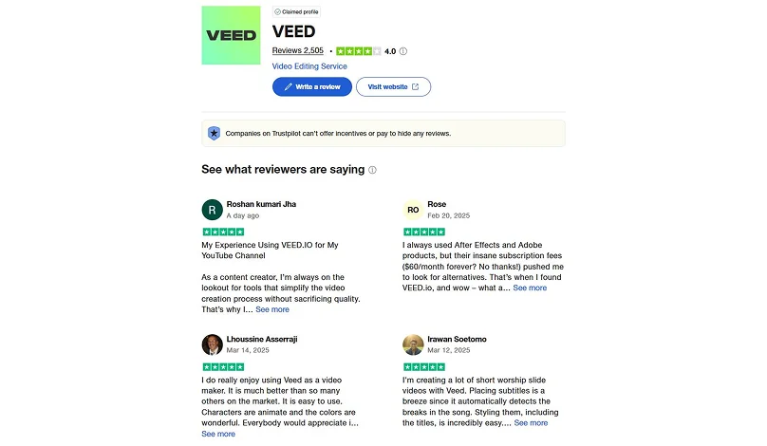
Task: Click the header star rating next to 4.0
Action: pos(358,51)
